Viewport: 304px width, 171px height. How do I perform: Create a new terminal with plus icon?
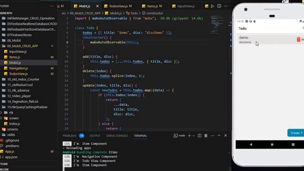tap(189, 136)
